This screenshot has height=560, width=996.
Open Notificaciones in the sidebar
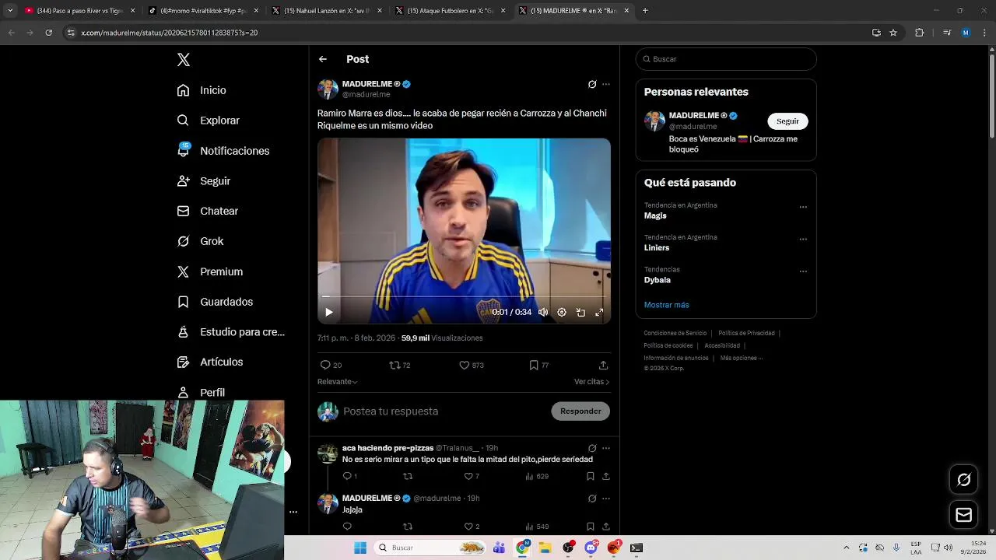(223, 151)
